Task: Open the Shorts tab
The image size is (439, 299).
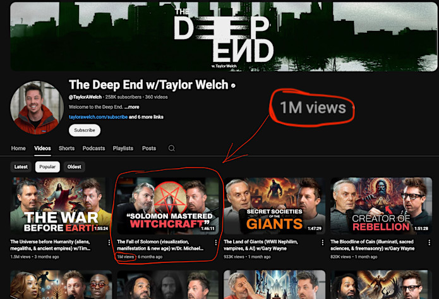Action: pos(66,149)
